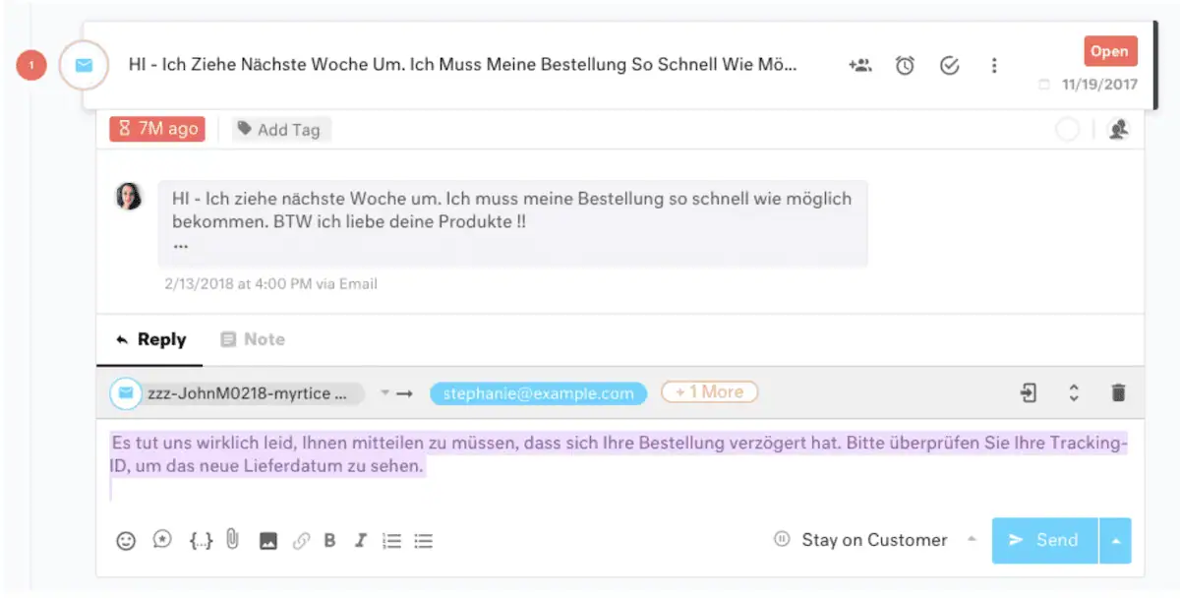The image size is (1180, 599).
Task: Insert a placeholder with the curly braces icon
Action: point(201,540)
